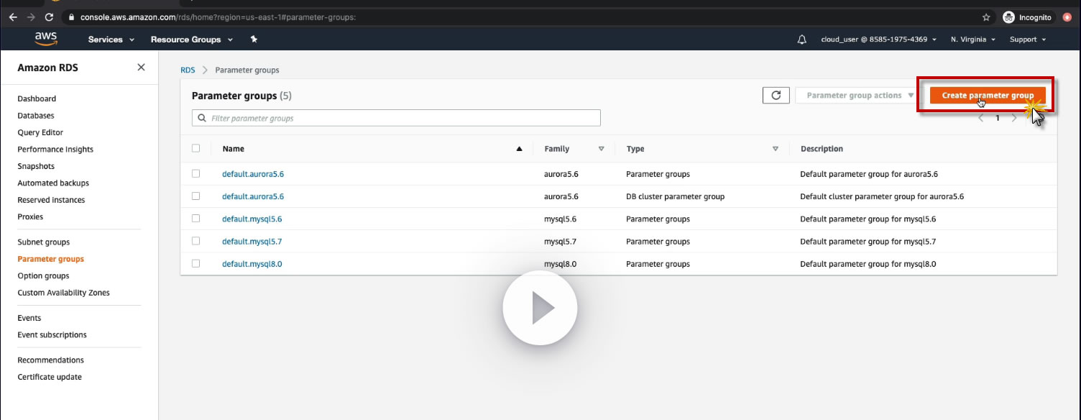
Task: Open Option groups
Action: coord(43,275)
